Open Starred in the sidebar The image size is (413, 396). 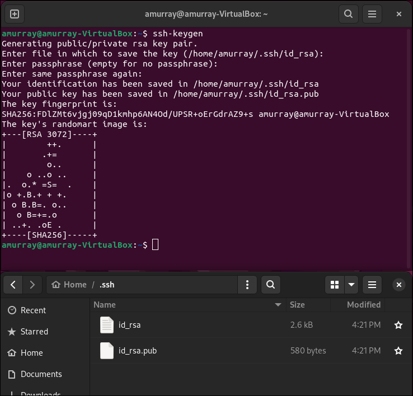coord(34,332)
